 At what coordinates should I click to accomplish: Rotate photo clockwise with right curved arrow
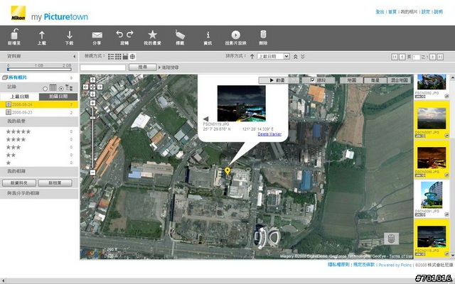(x=130, y=34)
